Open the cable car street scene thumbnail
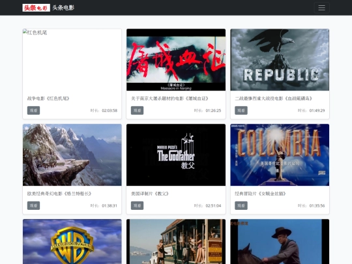 pos(176,242)
